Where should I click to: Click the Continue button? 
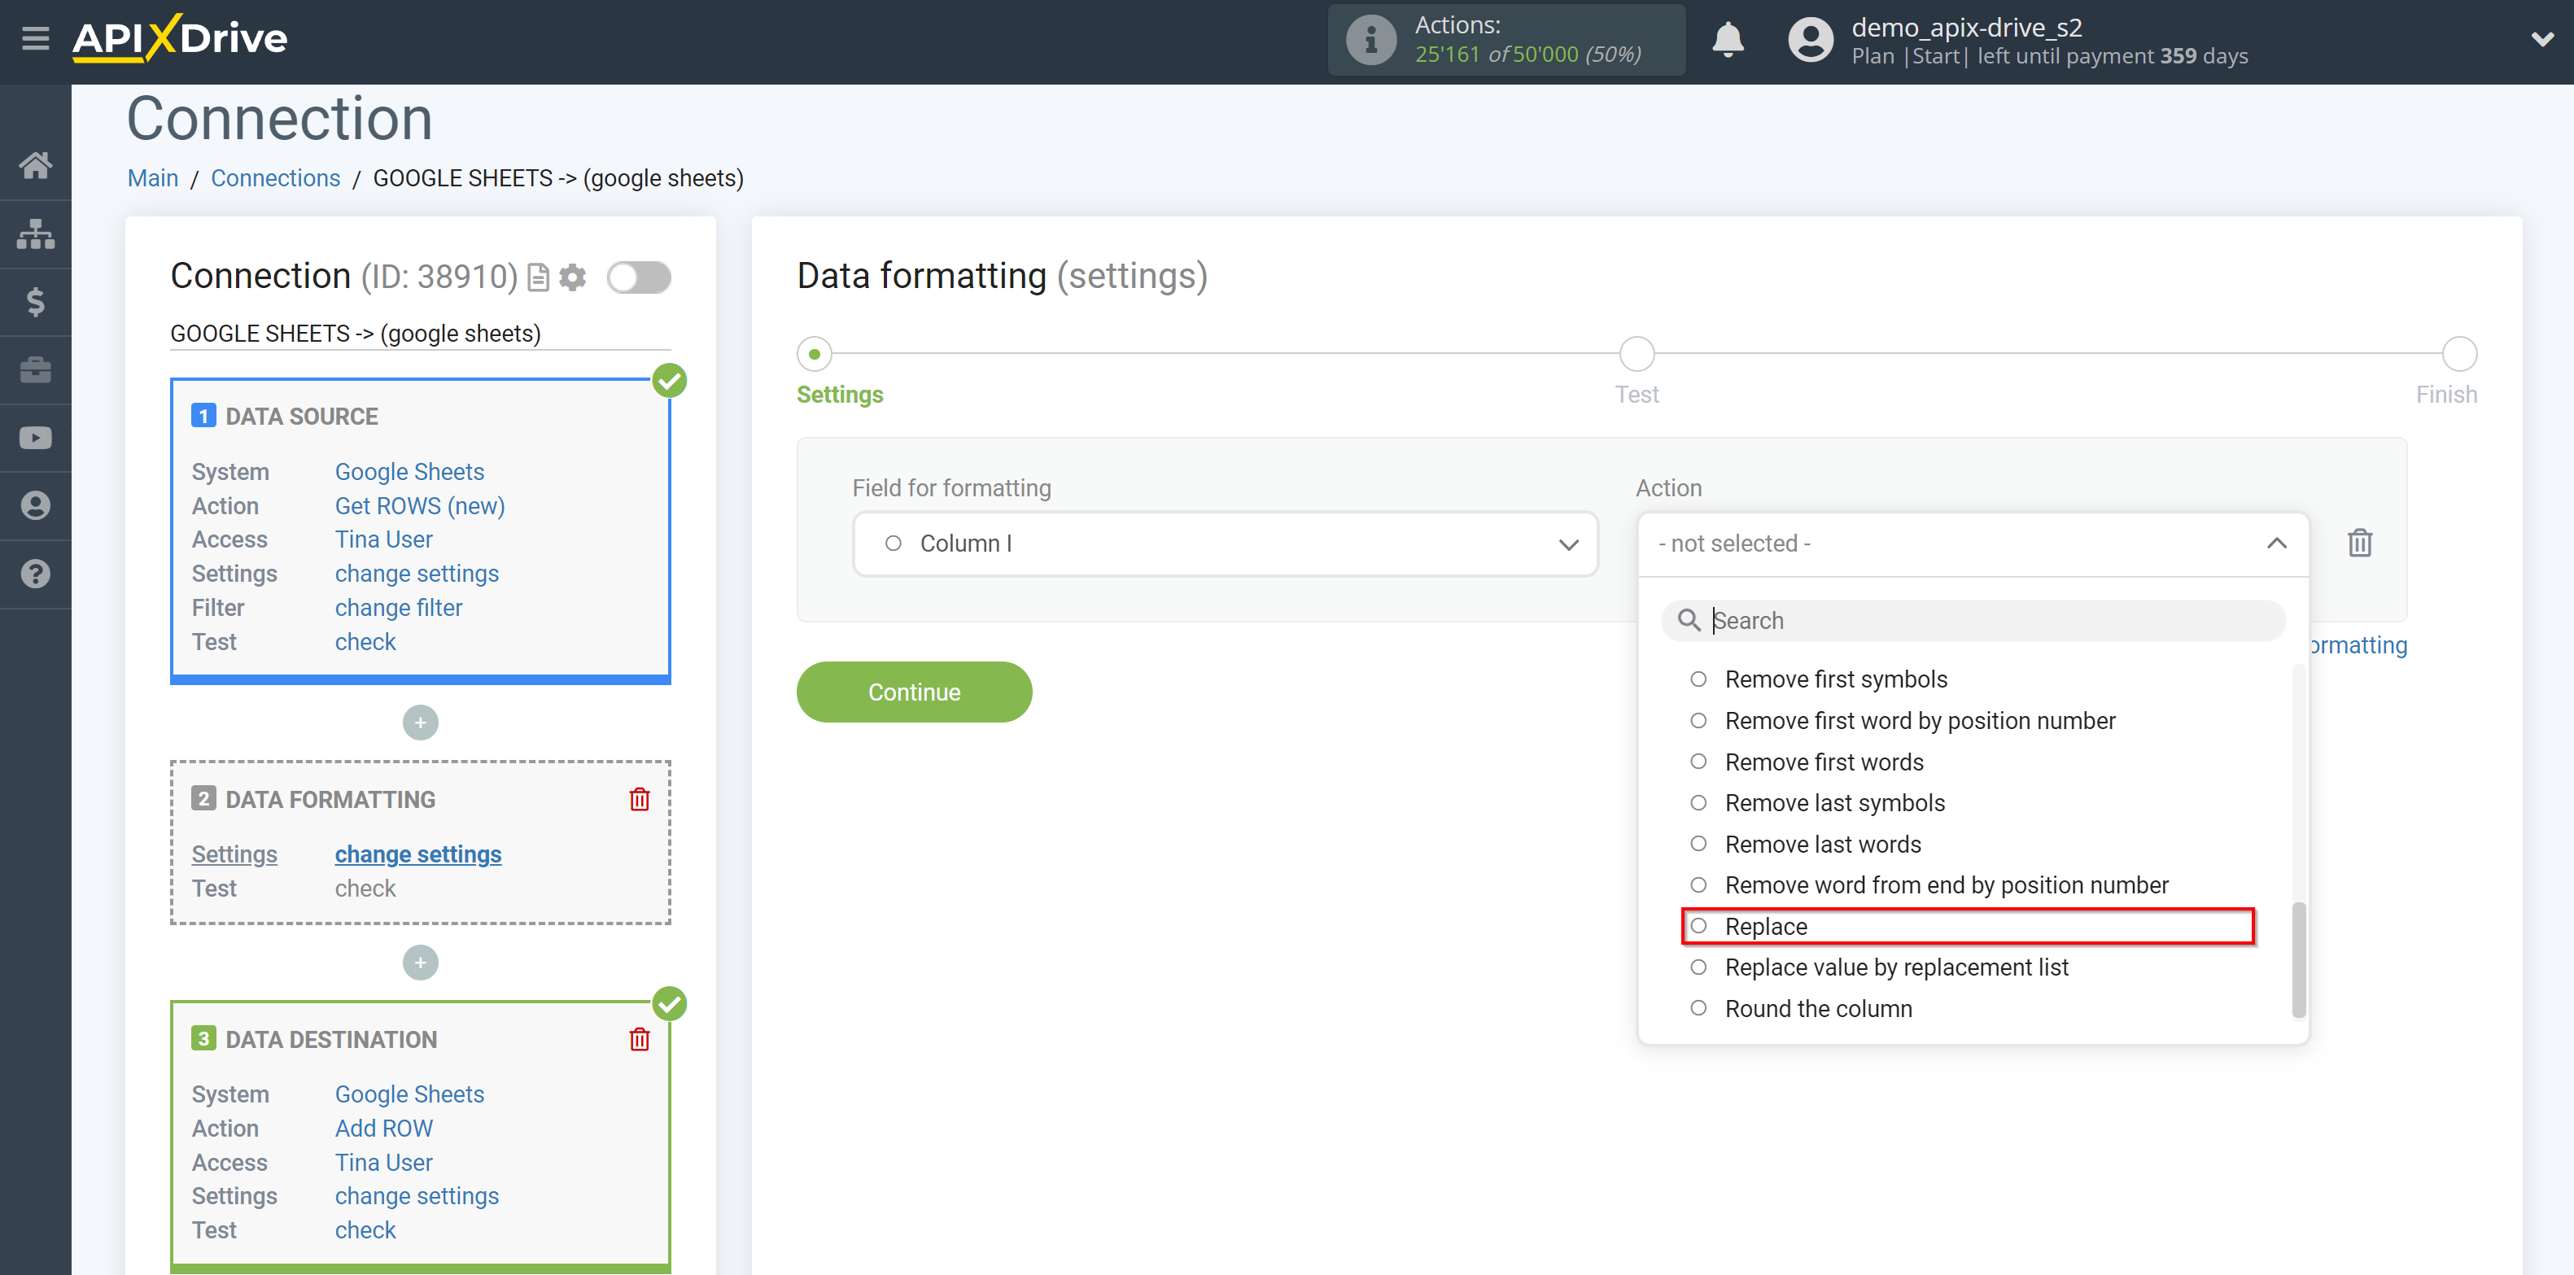click(915, 692)
